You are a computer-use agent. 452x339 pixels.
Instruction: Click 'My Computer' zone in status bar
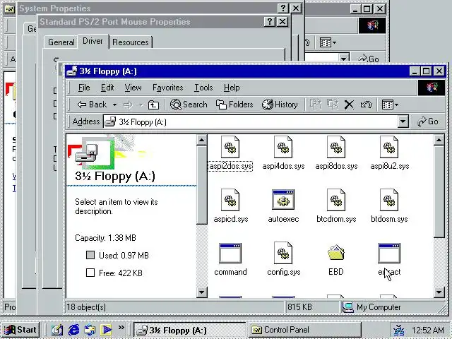pyautogui.click(x=379, y=307)
